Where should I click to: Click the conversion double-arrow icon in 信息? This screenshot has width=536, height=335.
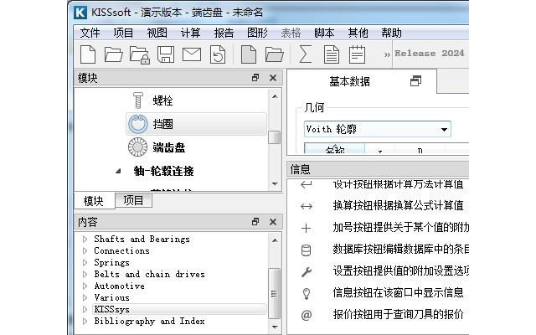click(x=307, y=206)
